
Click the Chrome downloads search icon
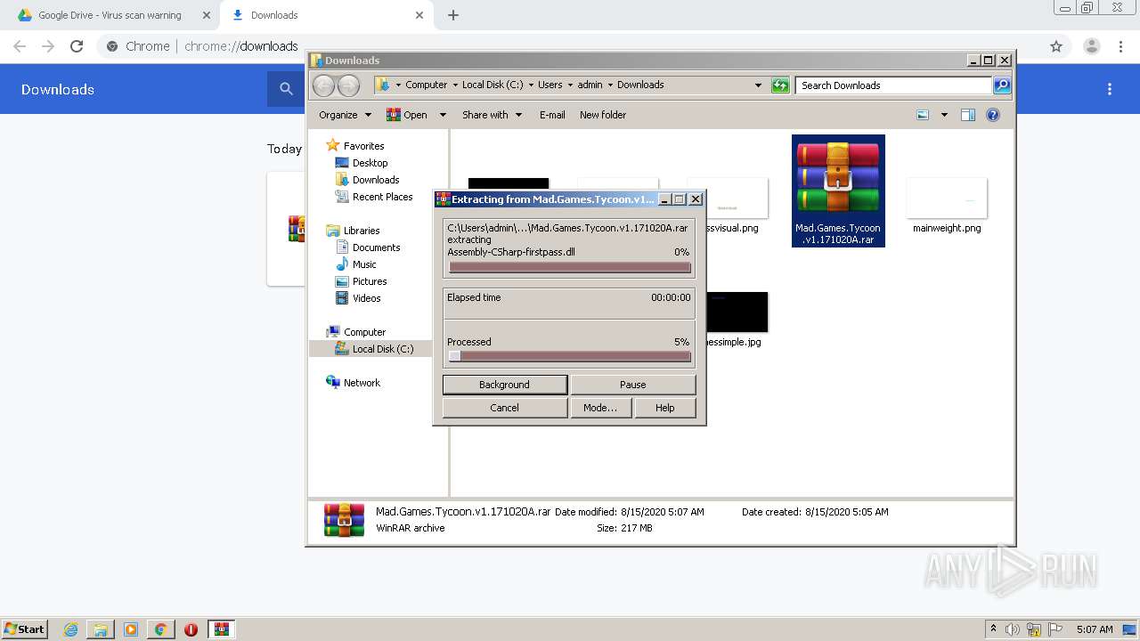click(x=286, y=89)
